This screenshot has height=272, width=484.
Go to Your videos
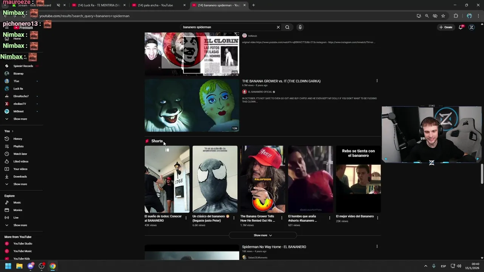[20, 169]
